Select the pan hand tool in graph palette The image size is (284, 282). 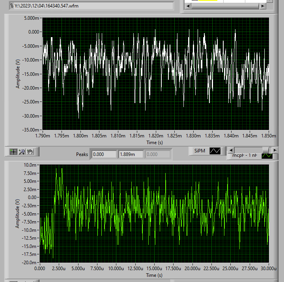pyautogui.click(x=30, y=152)
